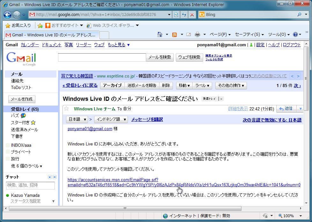This screenshot has width=312, height=222.
Task: Open the ツール(O) menu
Action: [x=279, y=35]
